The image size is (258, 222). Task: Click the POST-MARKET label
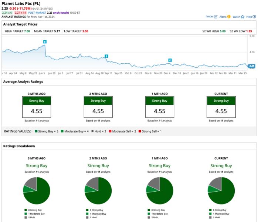point(37,13)
